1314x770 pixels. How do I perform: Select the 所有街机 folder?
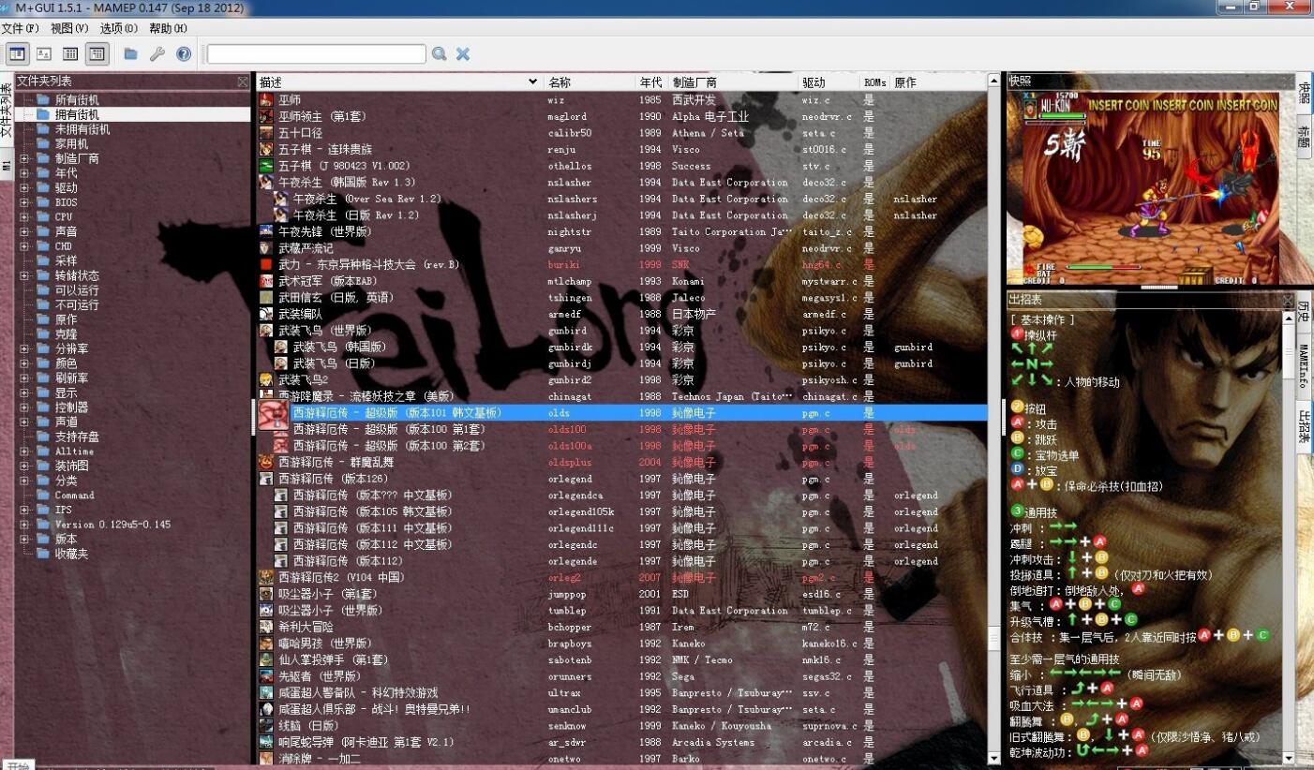click(77, 99)
